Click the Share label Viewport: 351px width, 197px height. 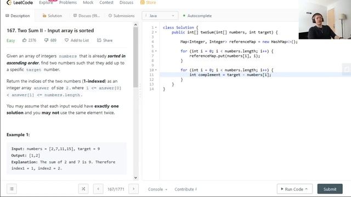pos(108,40)
